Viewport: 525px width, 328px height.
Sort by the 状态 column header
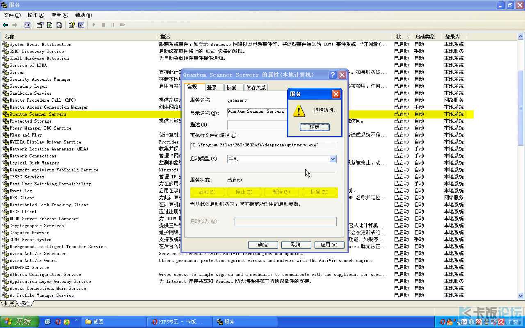pos(403,36)
